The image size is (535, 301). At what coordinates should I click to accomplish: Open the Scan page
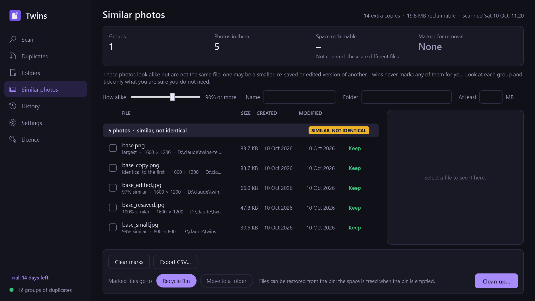coord(46,40)
